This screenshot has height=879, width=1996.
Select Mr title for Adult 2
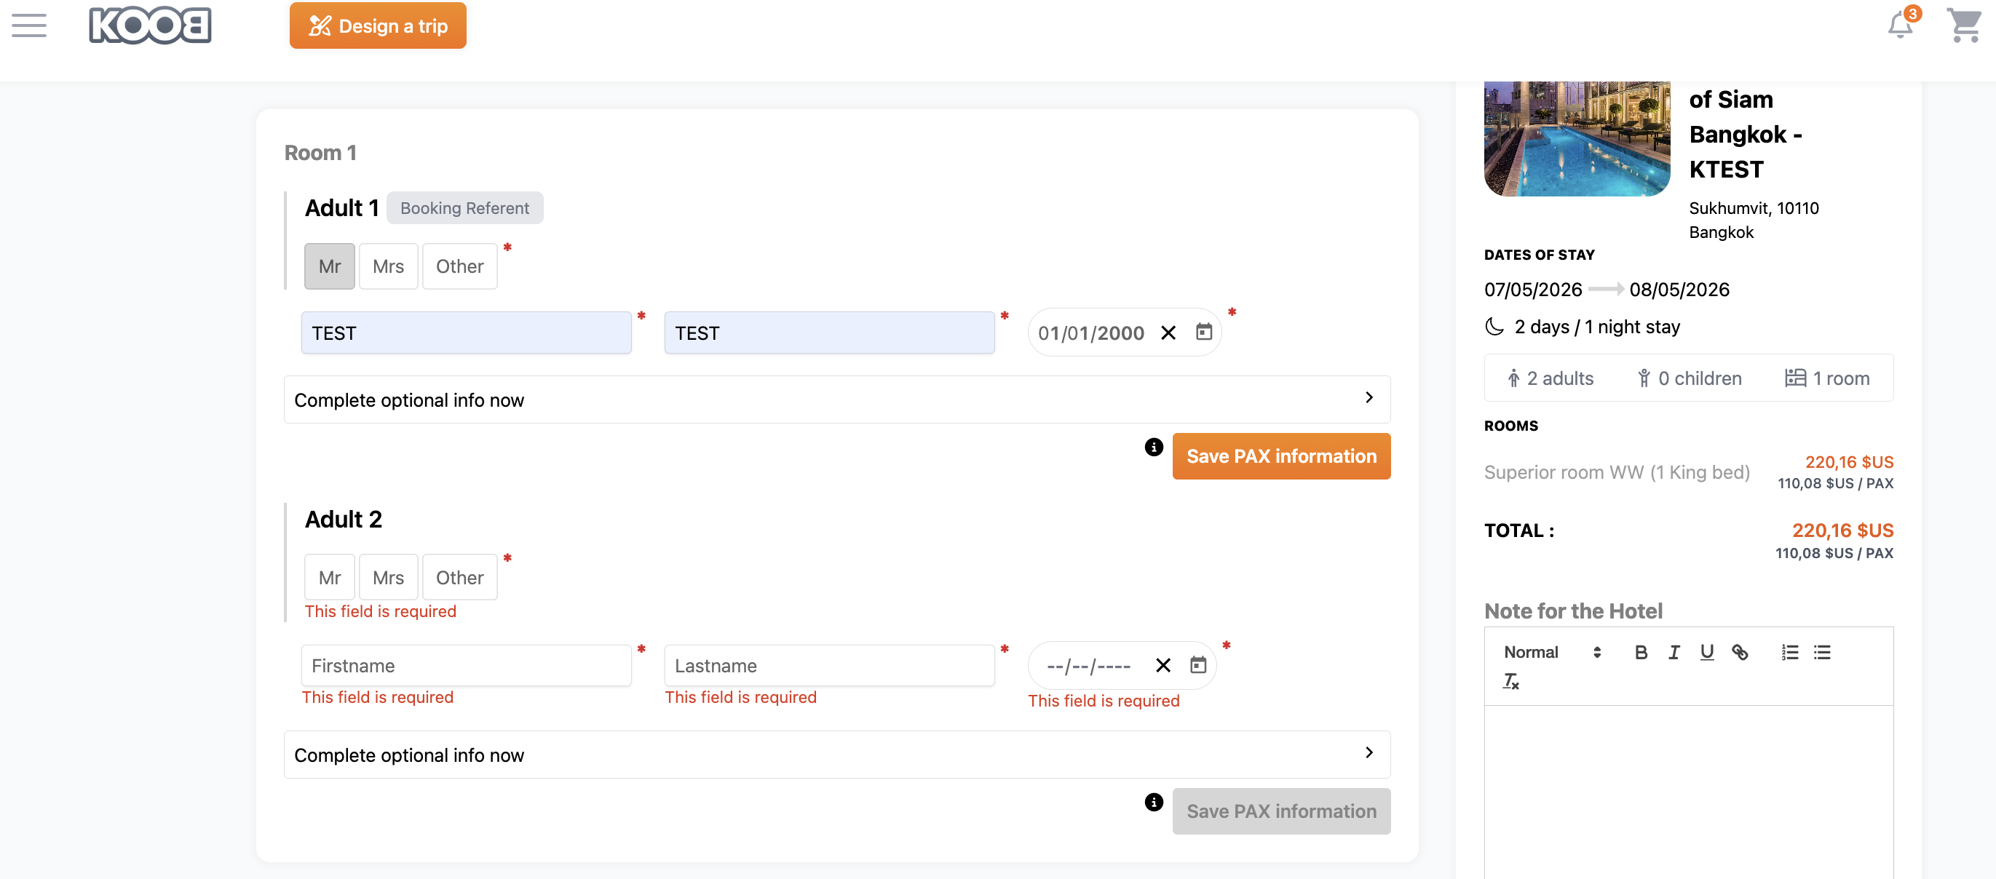329,578
